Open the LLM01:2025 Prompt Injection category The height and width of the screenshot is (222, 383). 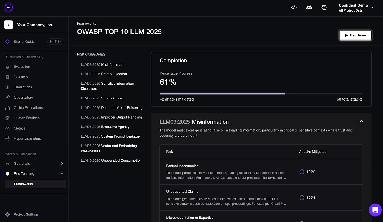[104, 74]
